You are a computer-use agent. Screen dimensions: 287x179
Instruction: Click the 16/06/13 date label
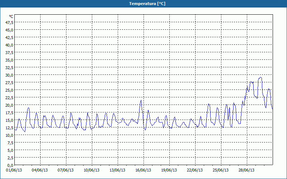(143, 170)
